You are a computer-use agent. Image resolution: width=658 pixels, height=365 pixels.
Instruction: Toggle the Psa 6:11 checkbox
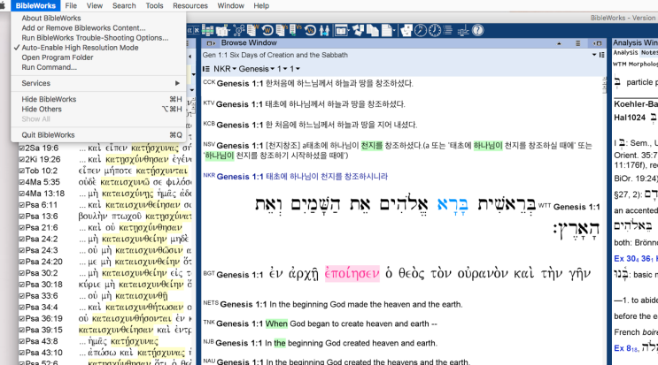point(22,205)
